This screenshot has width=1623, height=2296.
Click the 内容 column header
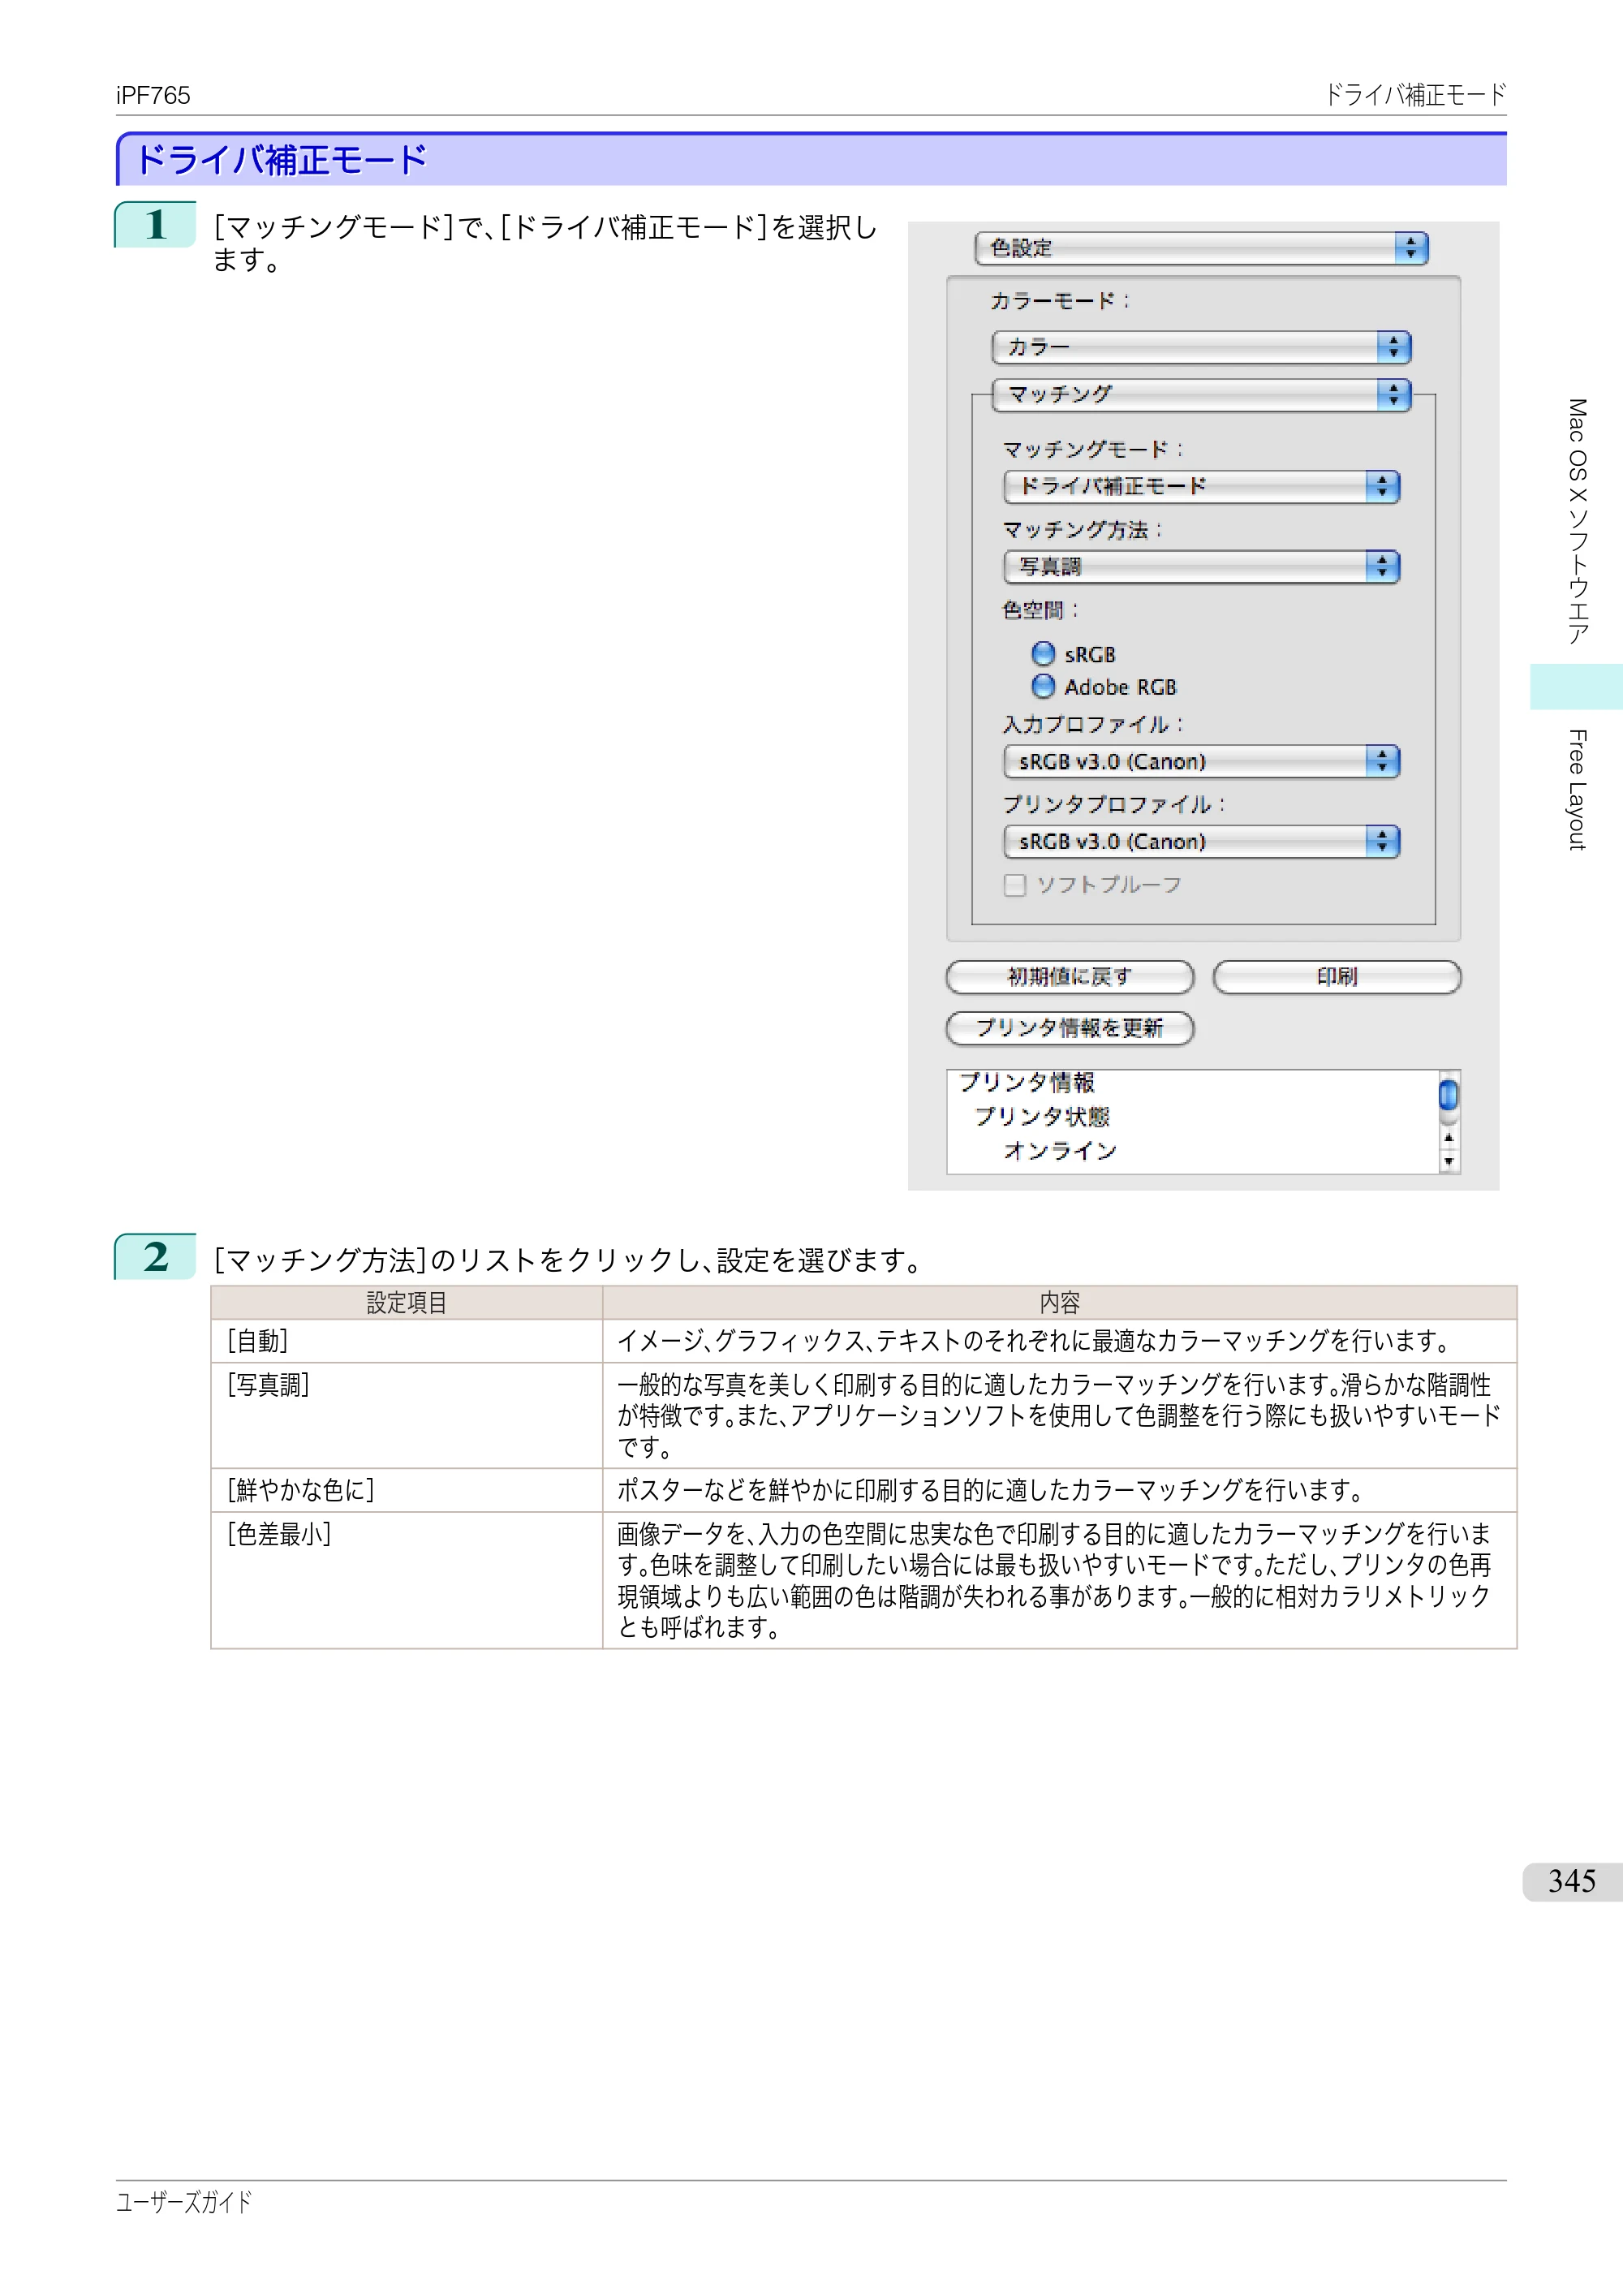click(x=1060, y=1303)
